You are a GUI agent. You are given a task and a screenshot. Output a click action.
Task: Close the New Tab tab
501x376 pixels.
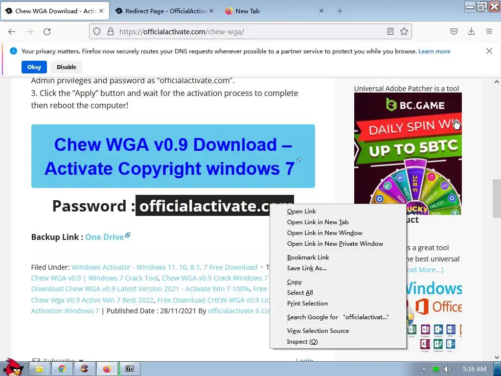(x=321, y=11)
